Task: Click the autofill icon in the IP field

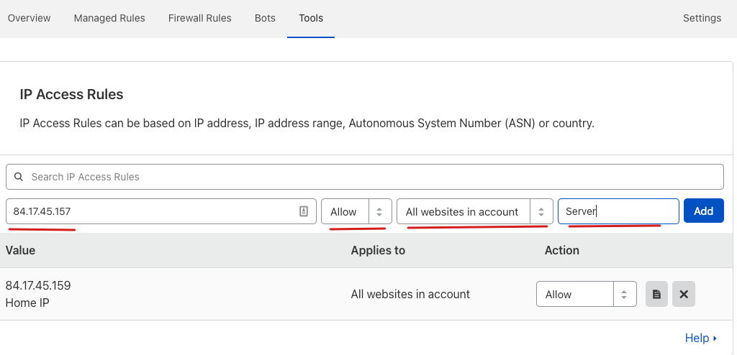Action: 304,211
